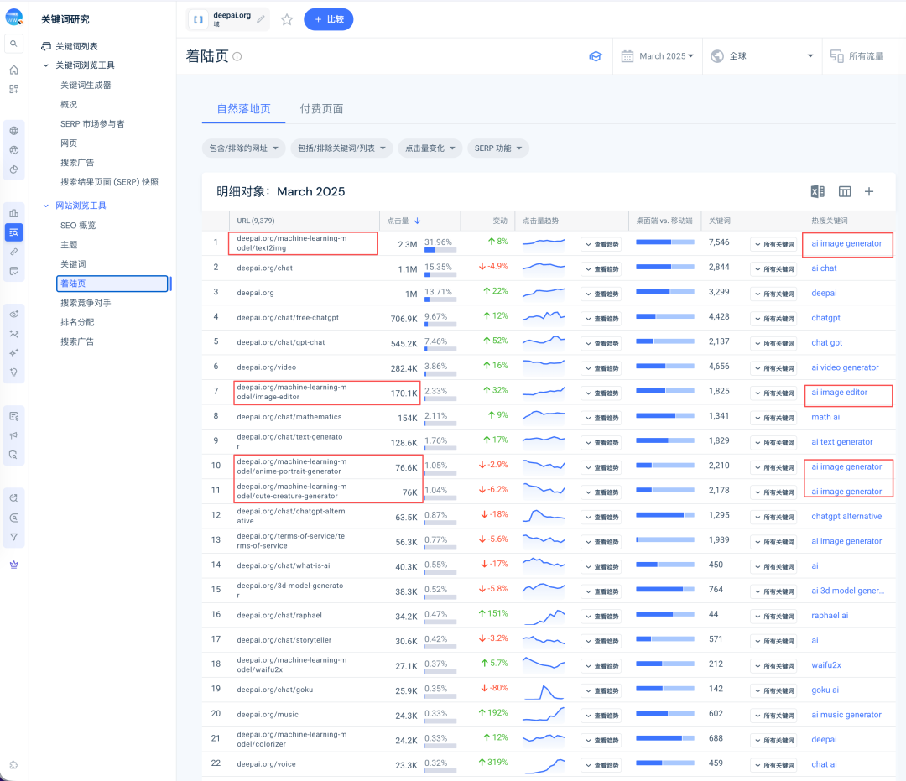Sort by the 点击量 column header
The width and height of the screenshot is (906, 781).
404,221
